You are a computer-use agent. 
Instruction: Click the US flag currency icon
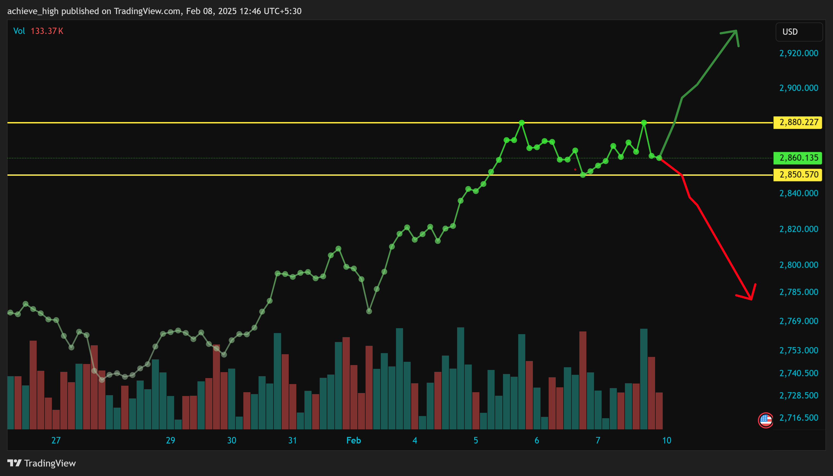click(765, 420)
